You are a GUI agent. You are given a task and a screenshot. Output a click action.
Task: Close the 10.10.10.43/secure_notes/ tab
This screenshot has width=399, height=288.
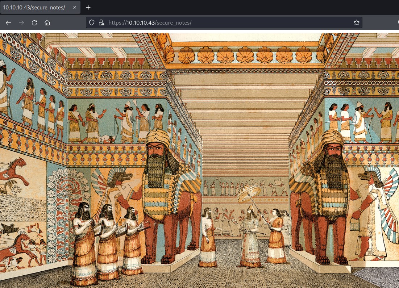click(x=74, y=7)
